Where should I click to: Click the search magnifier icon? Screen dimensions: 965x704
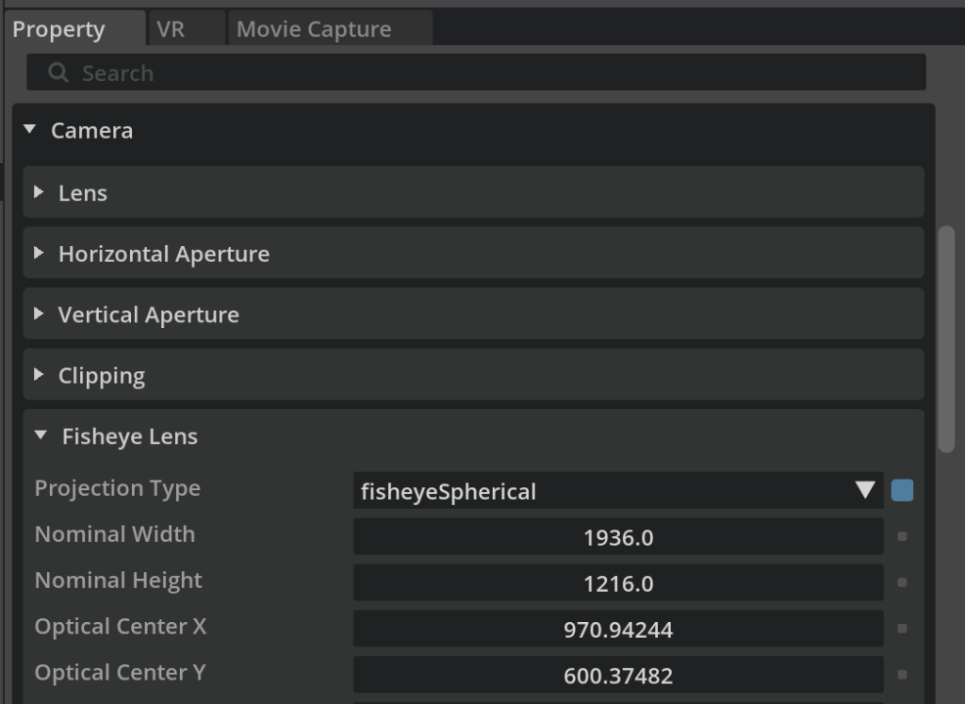point(57,73)
